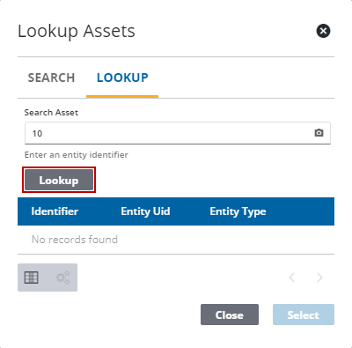The width and height of the screenshot is (352, 348).
Task: Focus the Search Asset input field
Action: click(178, 133)
